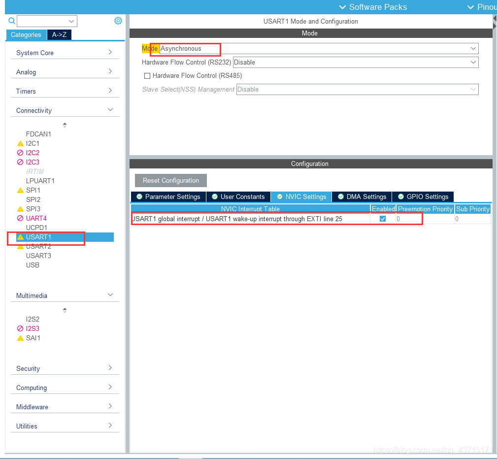
Task: Click the USART1 warning triangle icon
Action: pyautogui.click(x=20, y=237)
